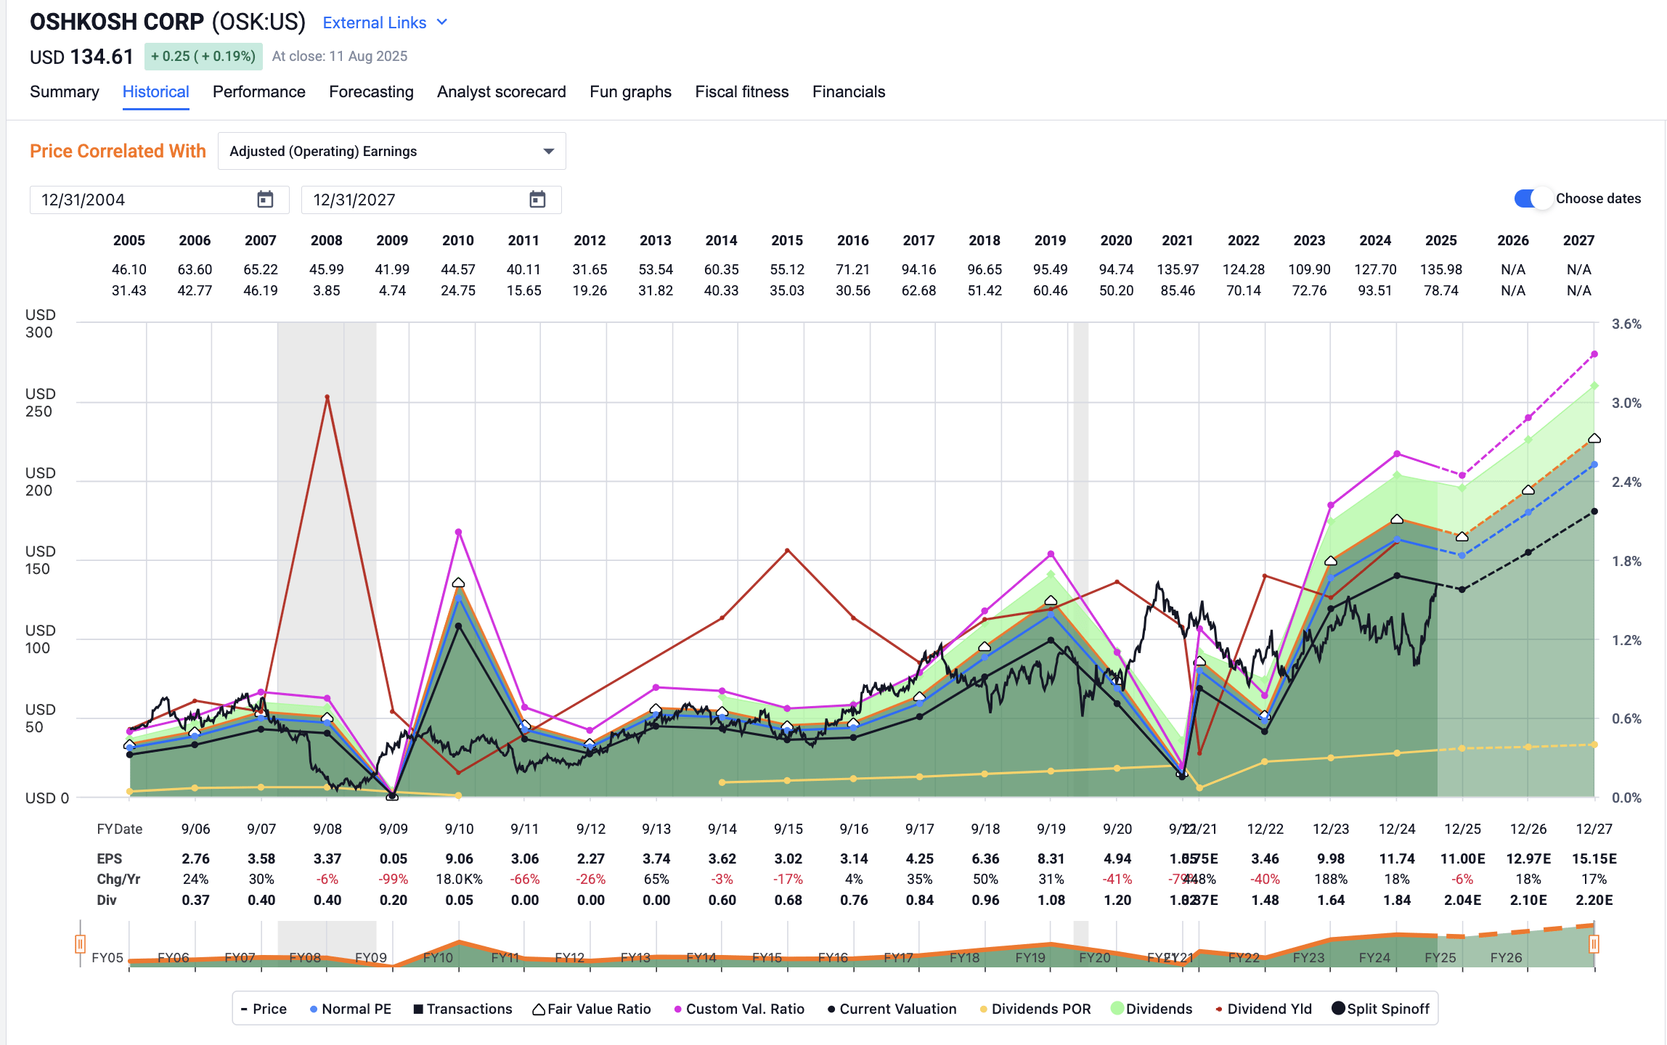This screenshot has width=1667, height=1045.
Task: Open the Fiscal fitness tab
Action: [x=742, y=92]
